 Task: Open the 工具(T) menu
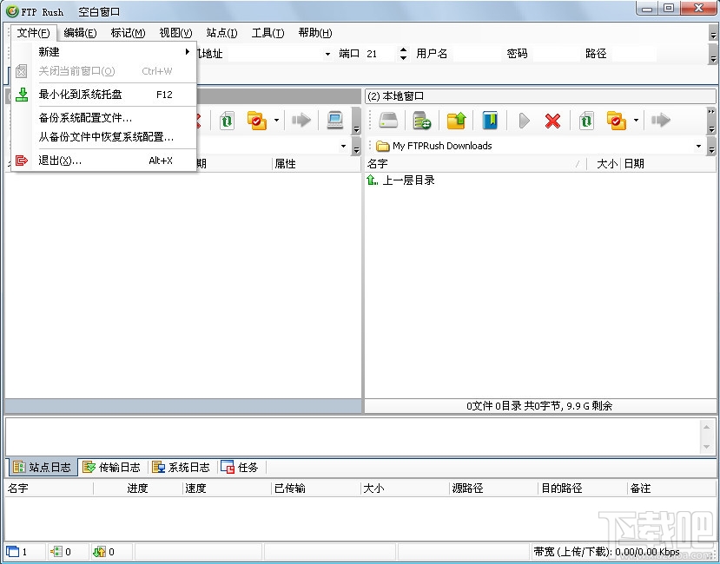point(268,33)
